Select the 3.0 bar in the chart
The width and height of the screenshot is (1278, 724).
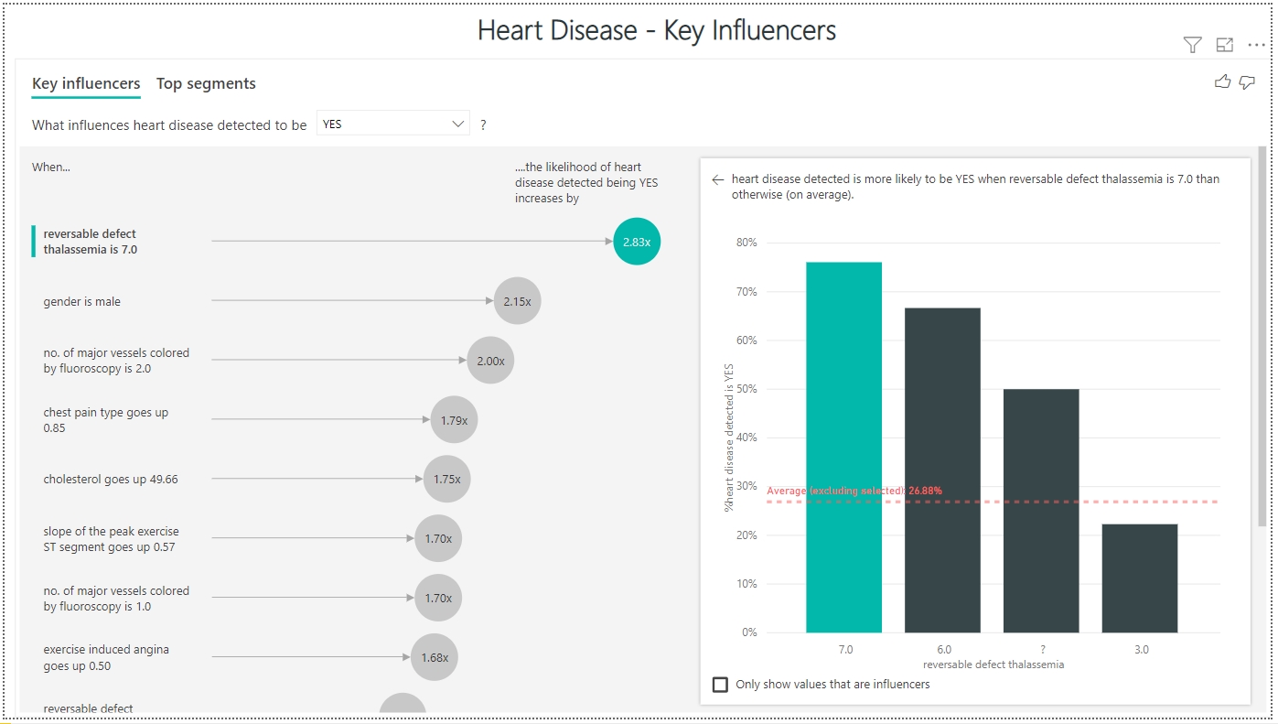[1140, 577]
